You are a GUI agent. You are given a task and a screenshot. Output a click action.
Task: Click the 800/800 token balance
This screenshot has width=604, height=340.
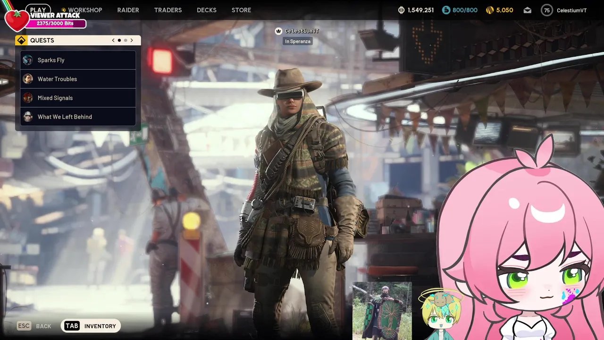pos(465,10)
